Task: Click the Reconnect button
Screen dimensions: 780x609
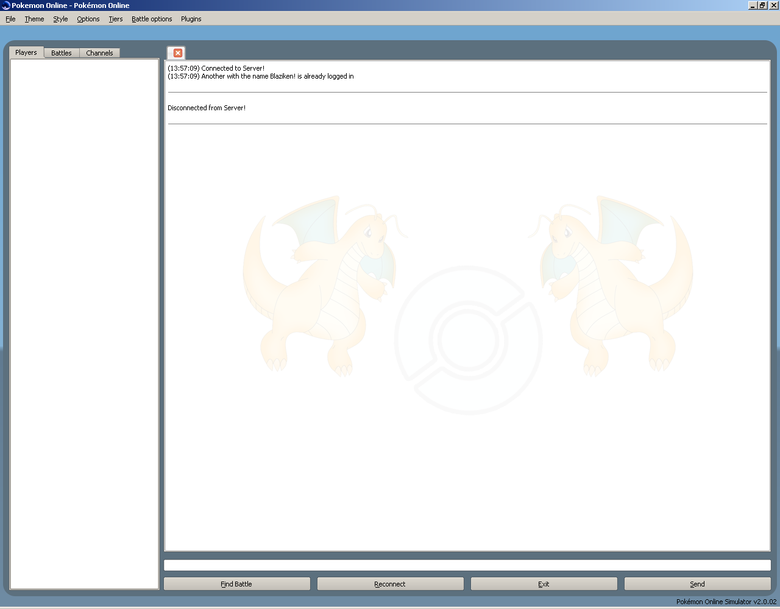Action: [390, 584]
